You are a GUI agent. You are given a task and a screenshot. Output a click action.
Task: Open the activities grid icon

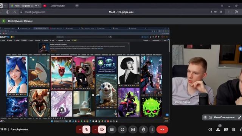(x=234, y=130)
